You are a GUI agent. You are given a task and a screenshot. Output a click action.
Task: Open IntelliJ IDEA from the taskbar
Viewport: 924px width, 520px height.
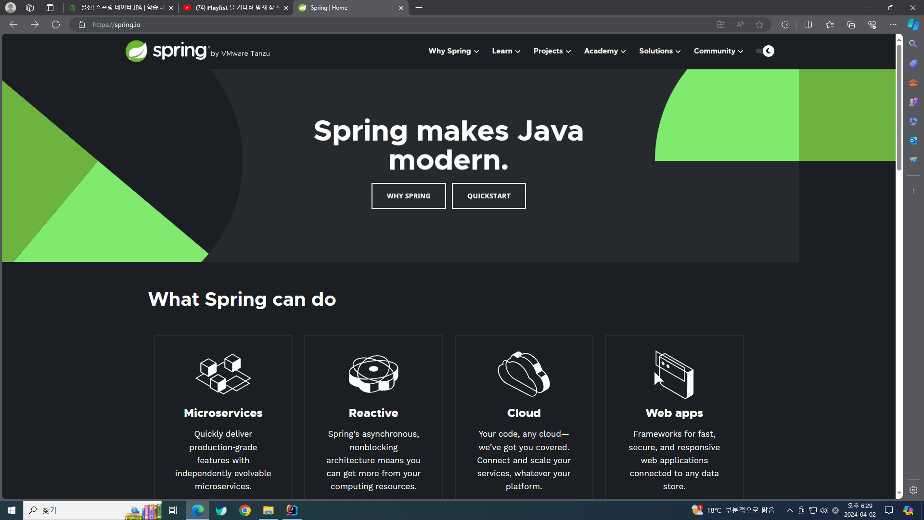292,510
